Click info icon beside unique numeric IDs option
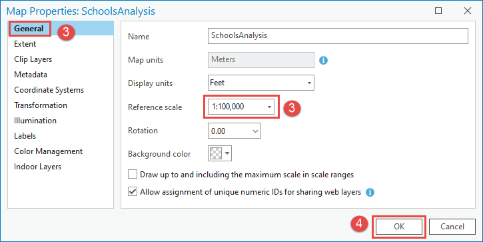 tap(370, 193)
